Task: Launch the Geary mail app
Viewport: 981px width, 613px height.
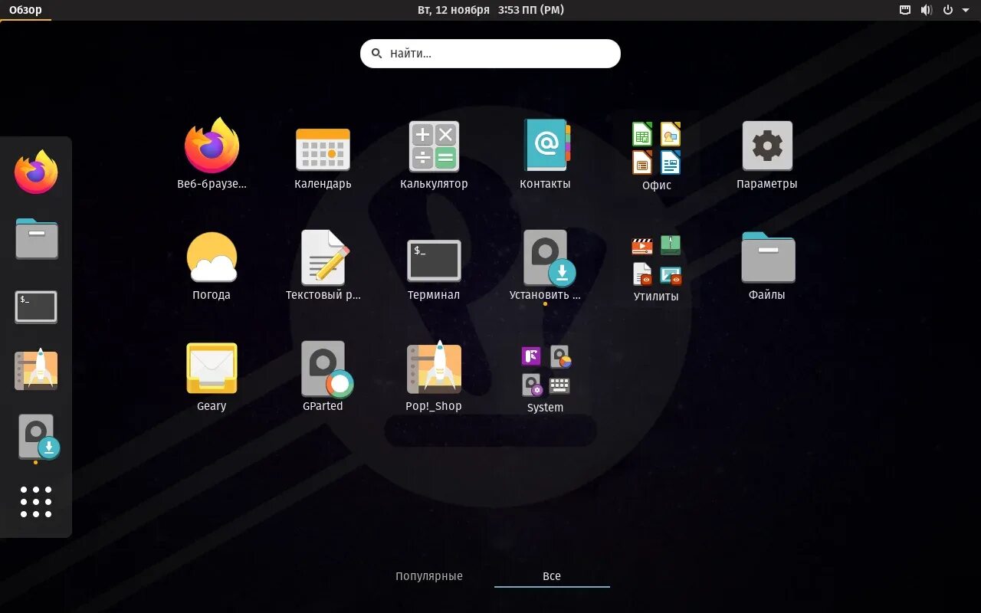Action: click(x=212, y=375)
